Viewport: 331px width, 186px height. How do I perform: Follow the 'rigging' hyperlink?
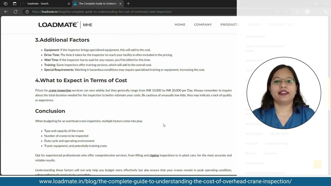pyautogui.click(x=154, y=155)
